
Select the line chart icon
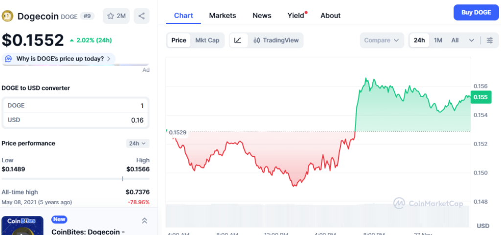tap(238, 40)
